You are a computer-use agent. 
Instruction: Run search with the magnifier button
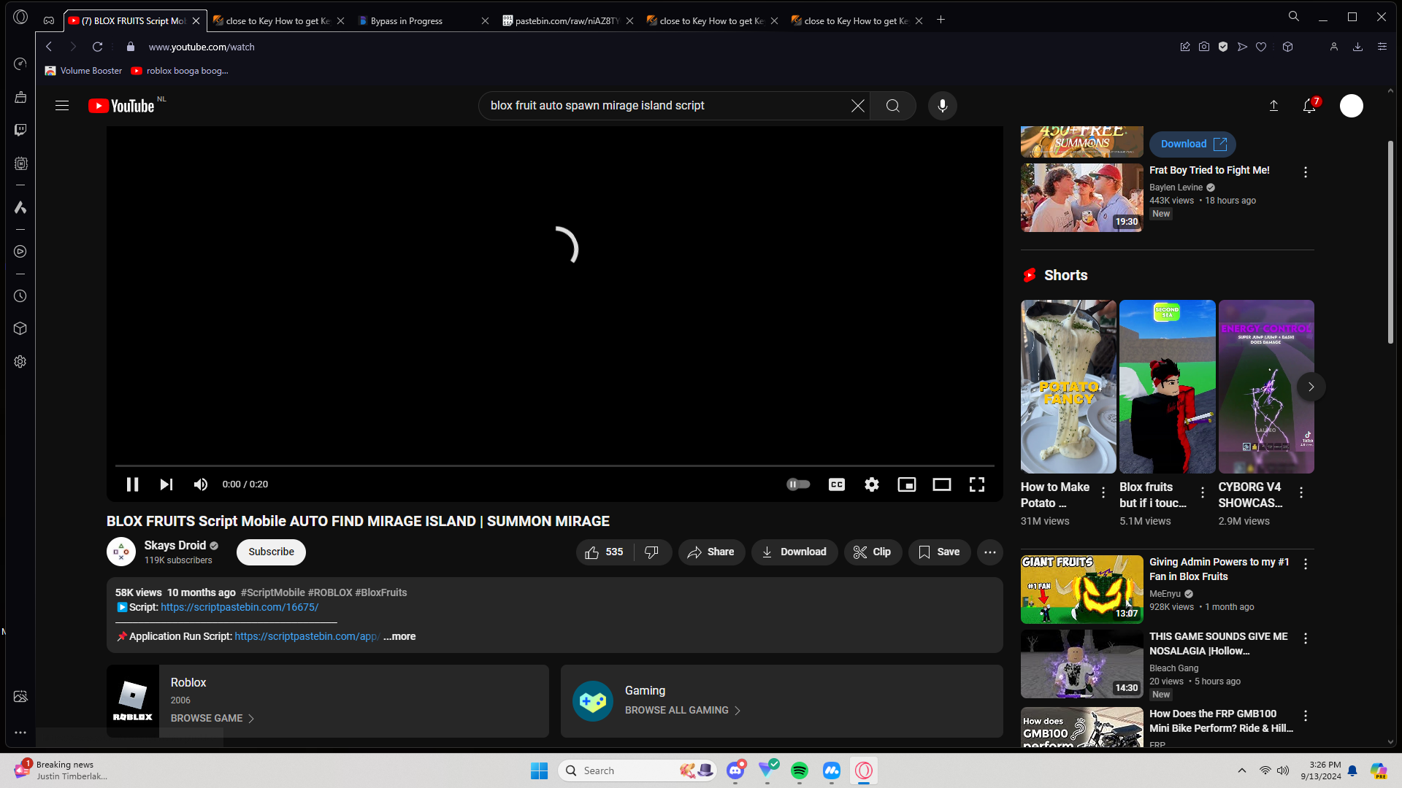893,106
